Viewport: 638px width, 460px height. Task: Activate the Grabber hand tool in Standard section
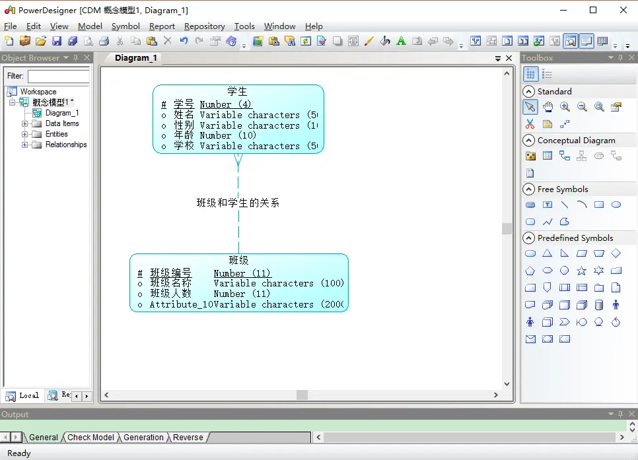point(548,107)
